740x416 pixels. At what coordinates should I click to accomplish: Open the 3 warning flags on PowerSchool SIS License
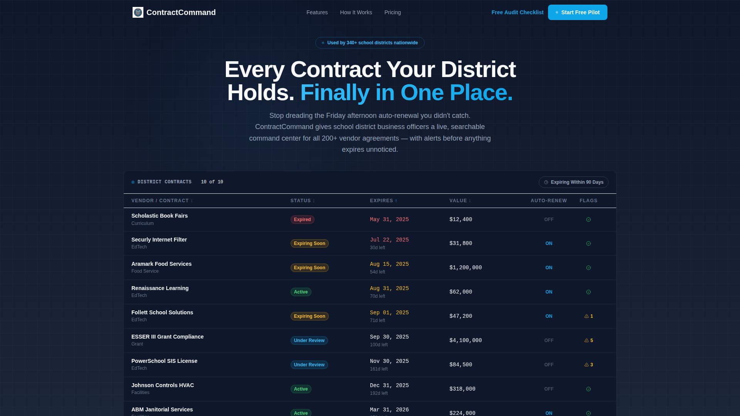click(589, 365)
